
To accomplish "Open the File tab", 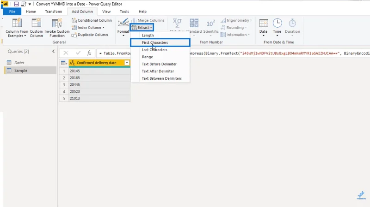I will pos(12,12).
